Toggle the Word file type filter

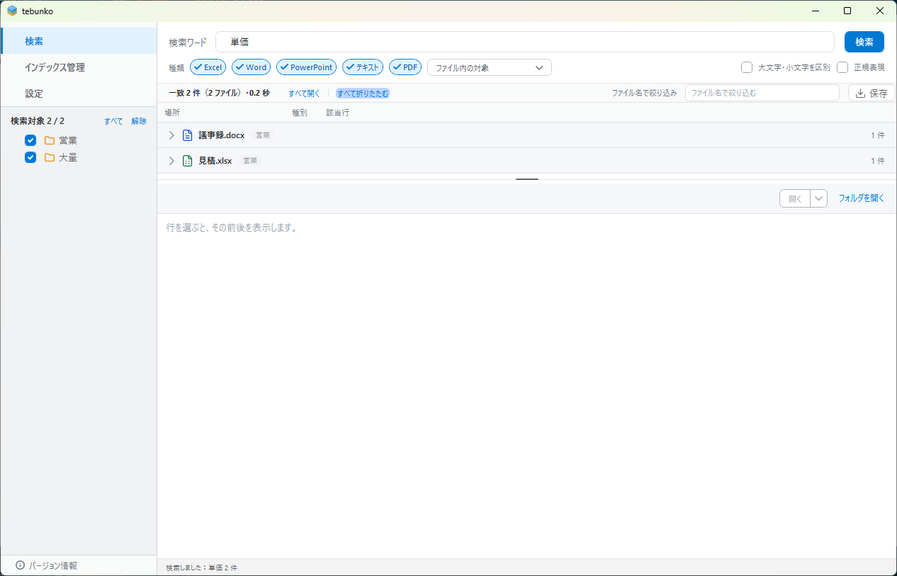click(x=252, y=67)
